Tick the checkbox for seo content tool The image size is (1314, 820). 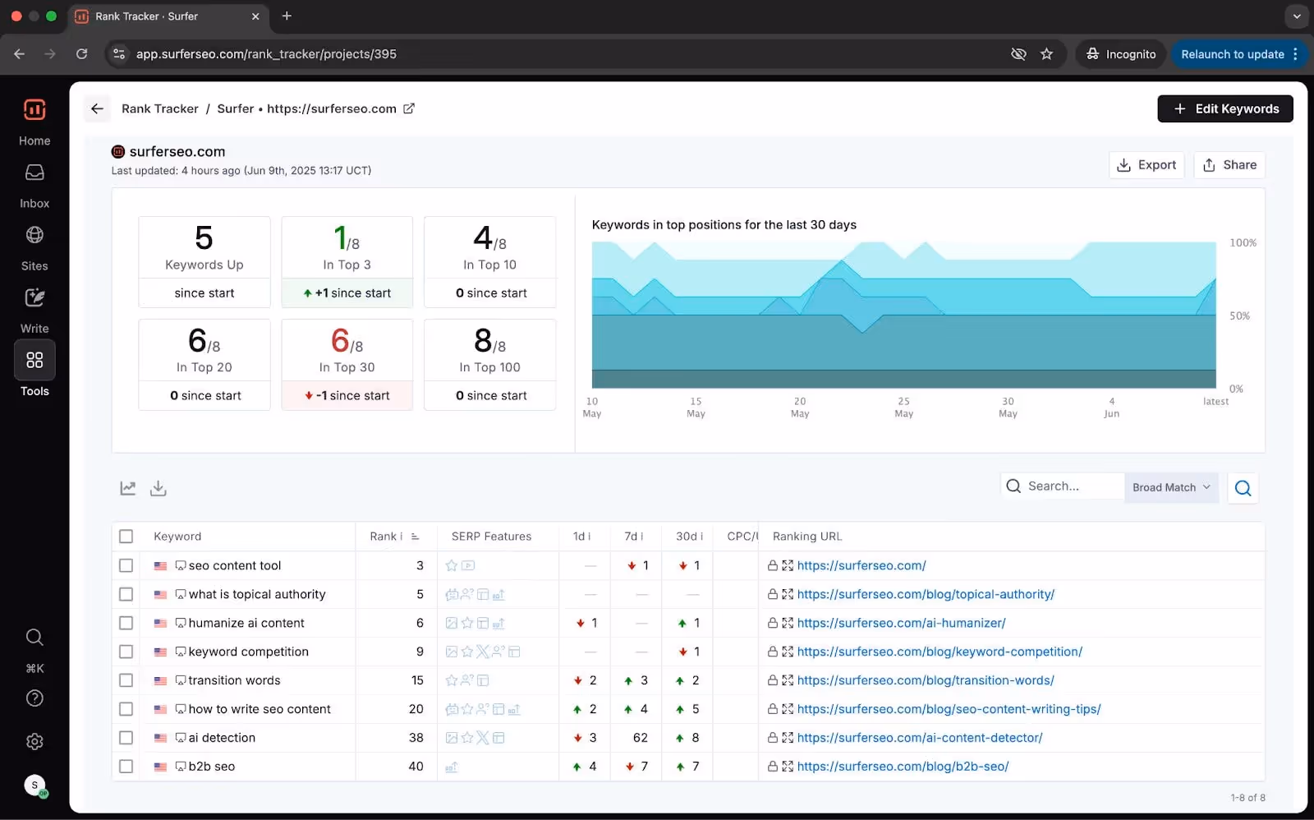click(x=126, y=565)
